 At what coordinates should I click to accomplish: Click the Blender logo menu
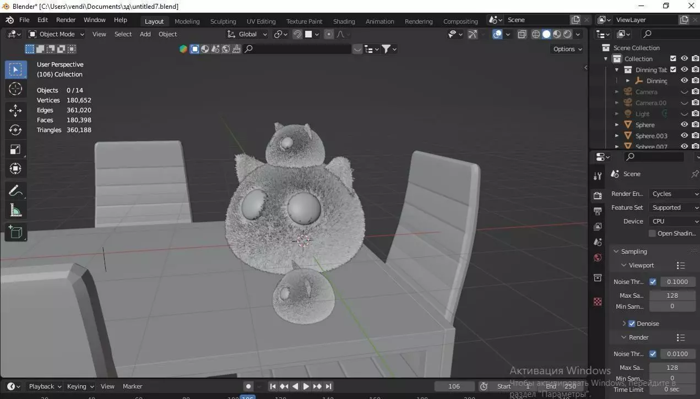click(9, 20)
